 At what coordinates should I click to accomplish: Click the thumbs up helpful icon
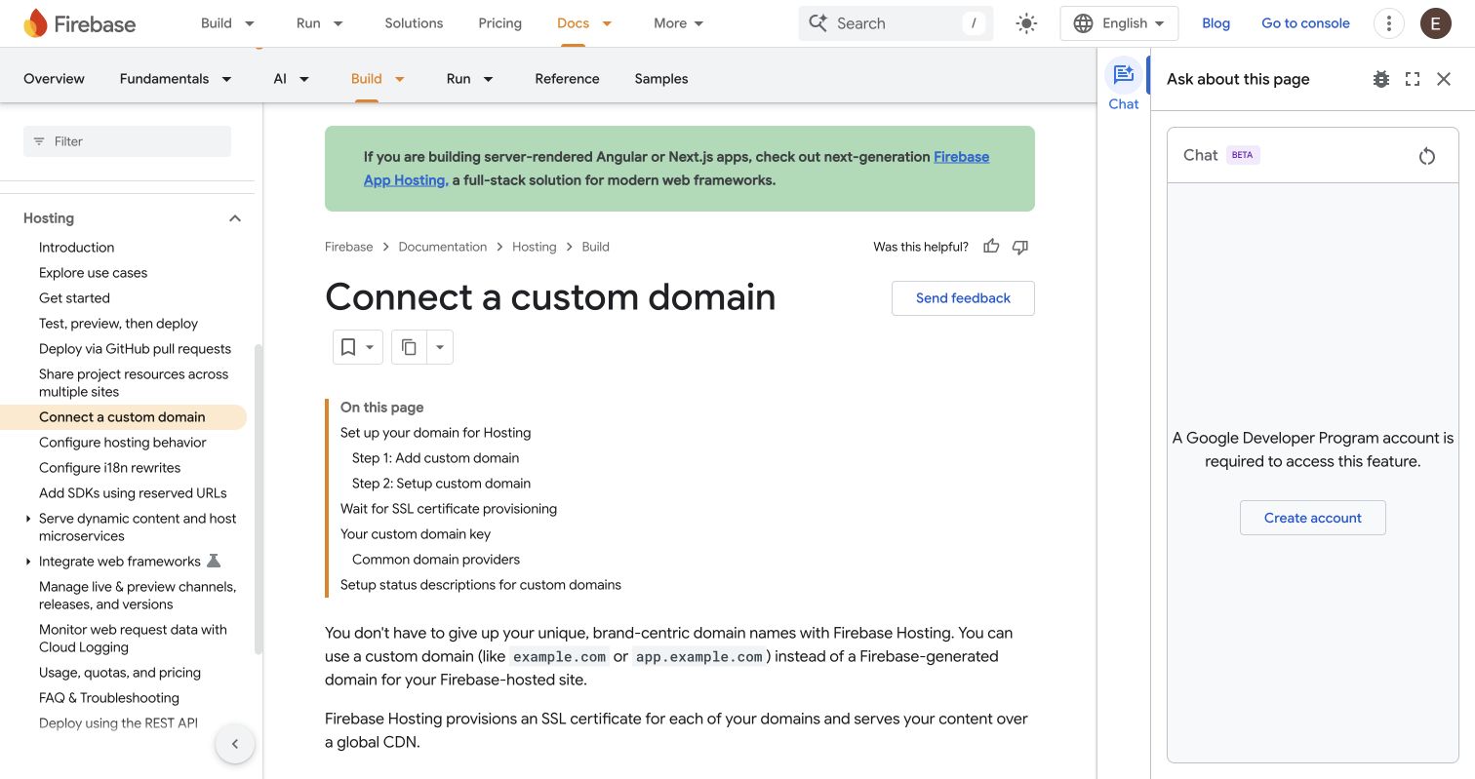[x=991, y=247]
